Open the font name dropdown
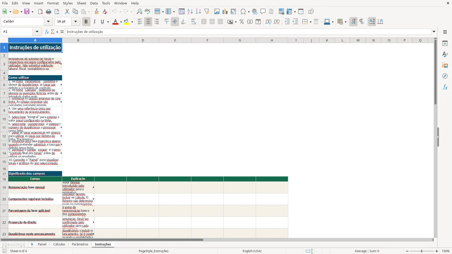The width and height of the screenshot is (452, 254). pyautogui.click(x=48, y=22)
